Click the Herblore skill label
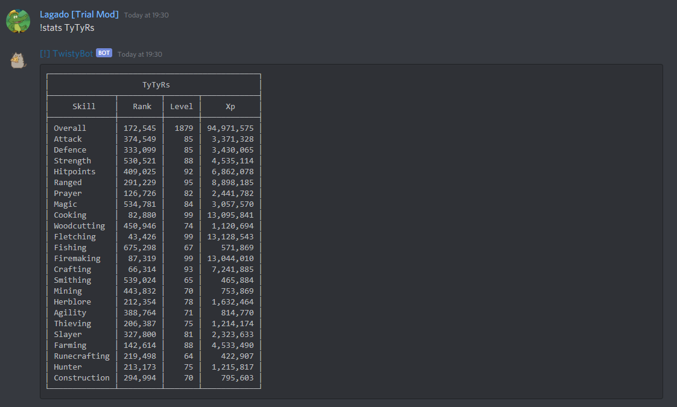This screenshot has width=677, height=407. 72,301
